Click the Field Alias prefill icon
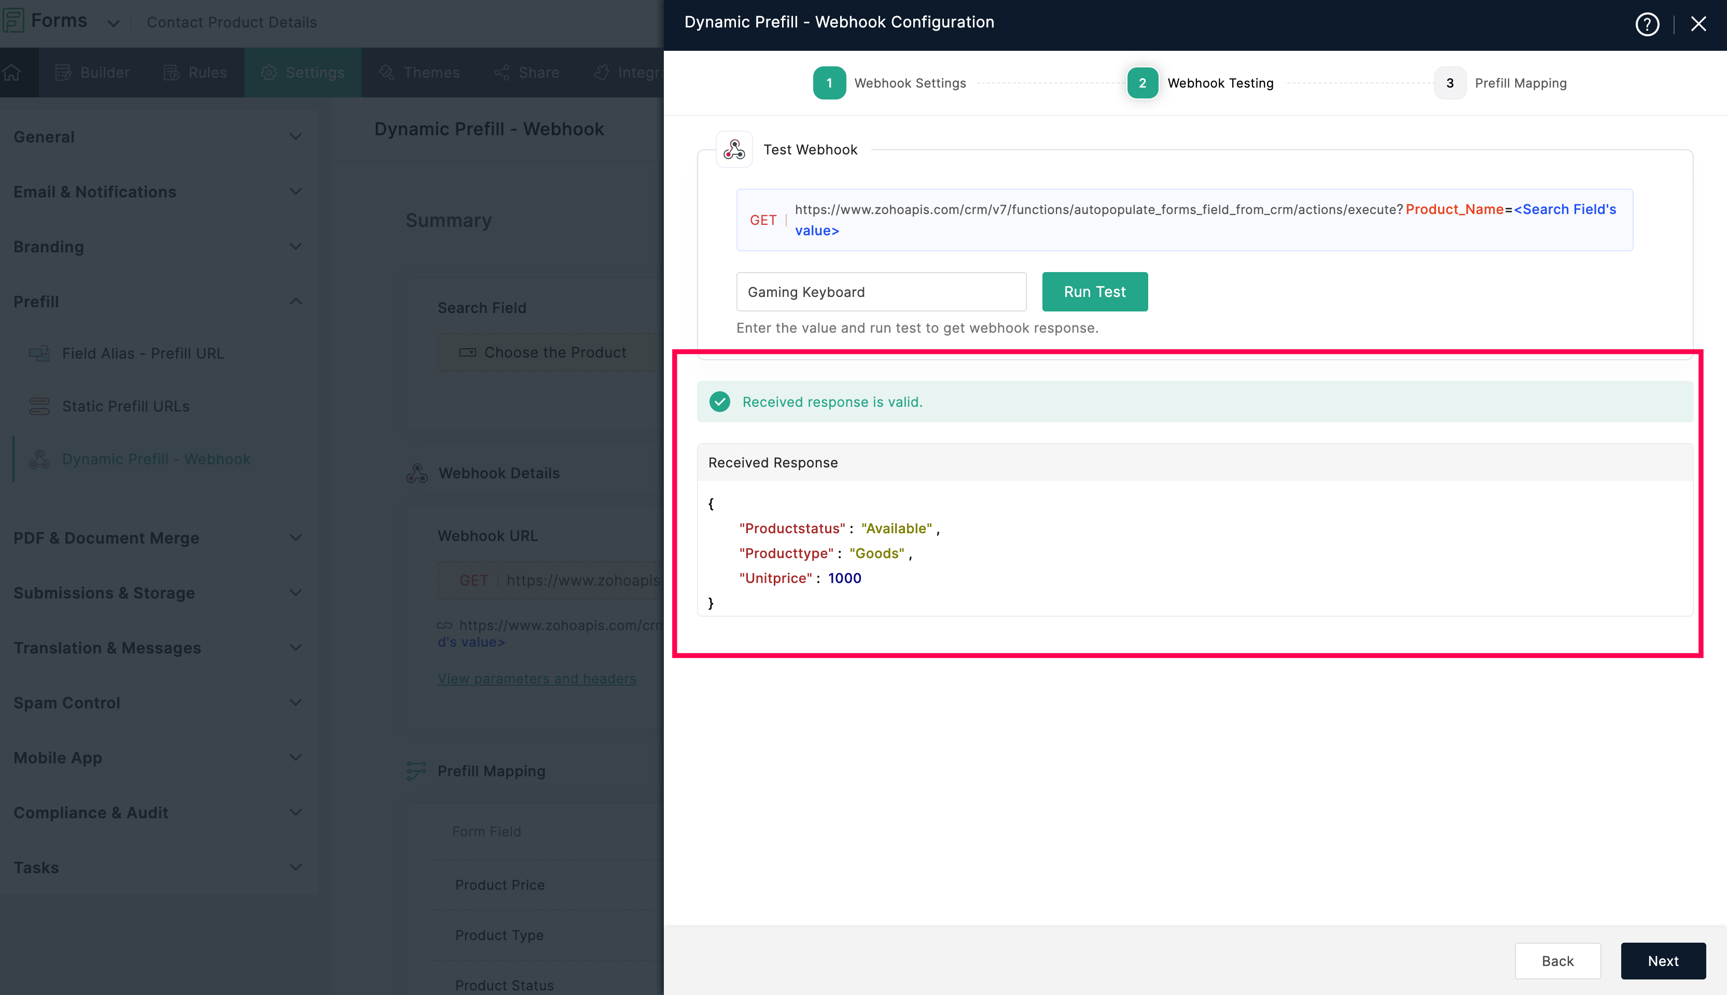The width and height of the screenshot is (1727, 995). coord(39,353)
